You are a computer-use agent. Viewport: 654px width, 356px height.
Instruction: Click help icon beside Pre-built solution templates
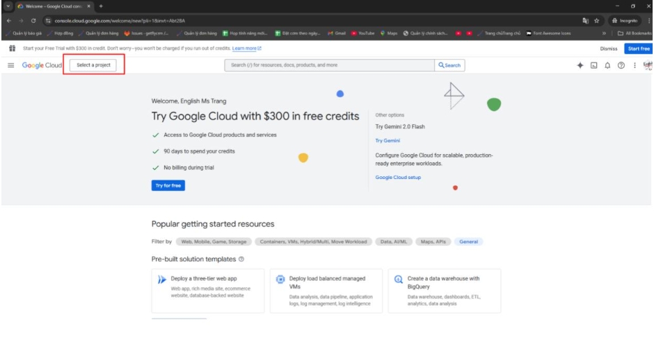pos(241,259)
